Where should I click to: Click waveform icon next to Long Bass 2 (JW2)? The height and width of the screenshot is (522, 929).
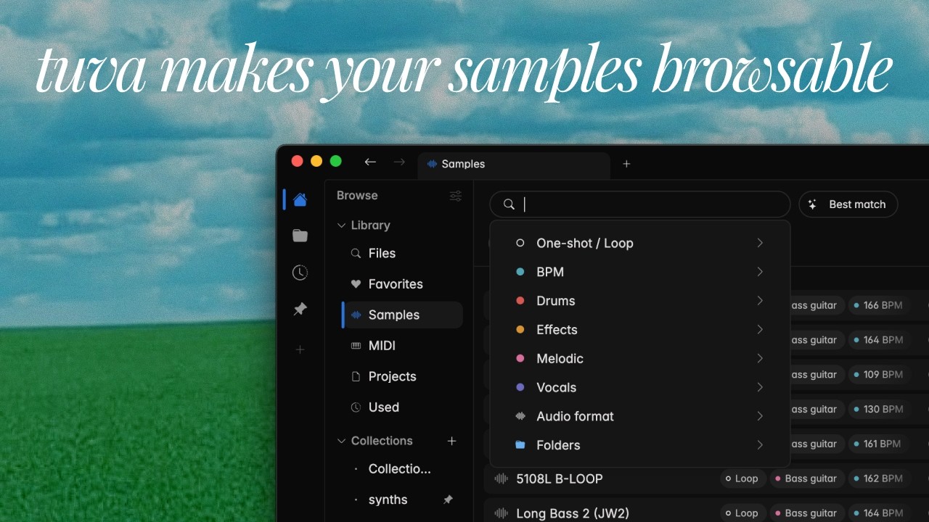(x=501, y=513)
